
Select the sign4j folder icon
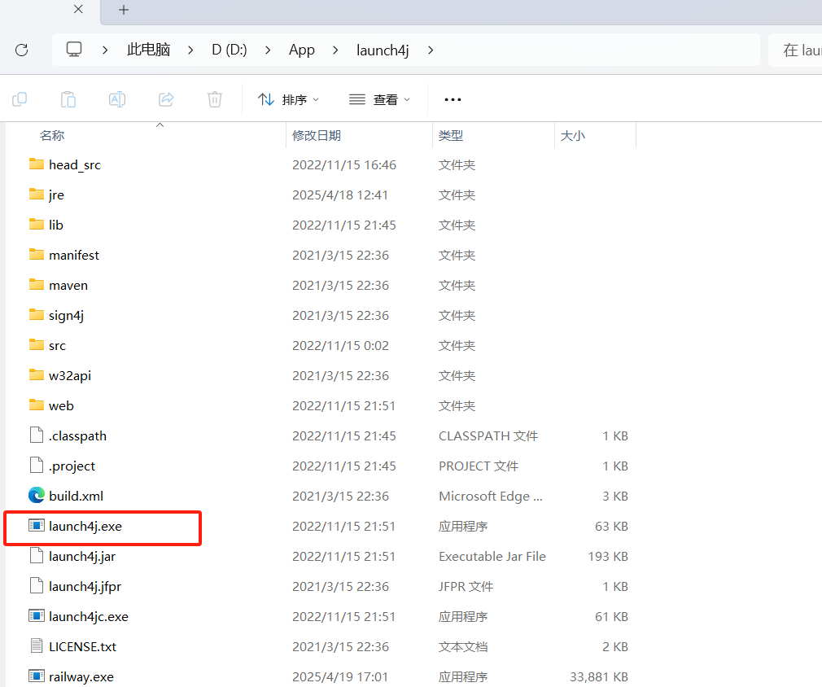(37, 315)
